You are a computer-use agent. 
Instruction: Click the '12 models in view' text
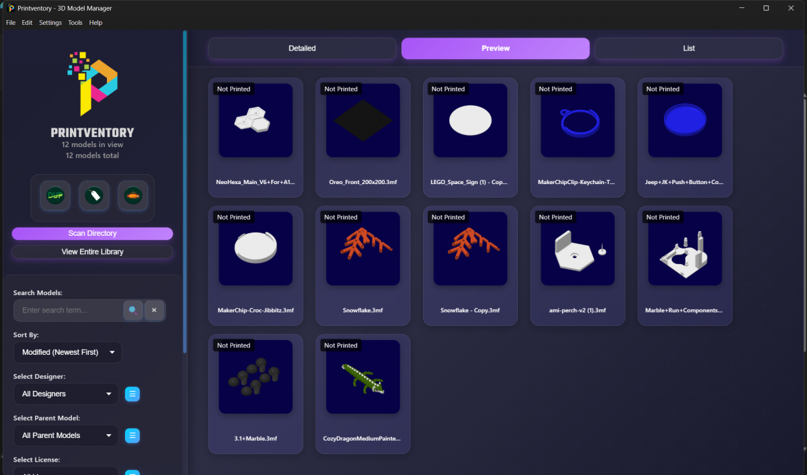click(92, 144)
